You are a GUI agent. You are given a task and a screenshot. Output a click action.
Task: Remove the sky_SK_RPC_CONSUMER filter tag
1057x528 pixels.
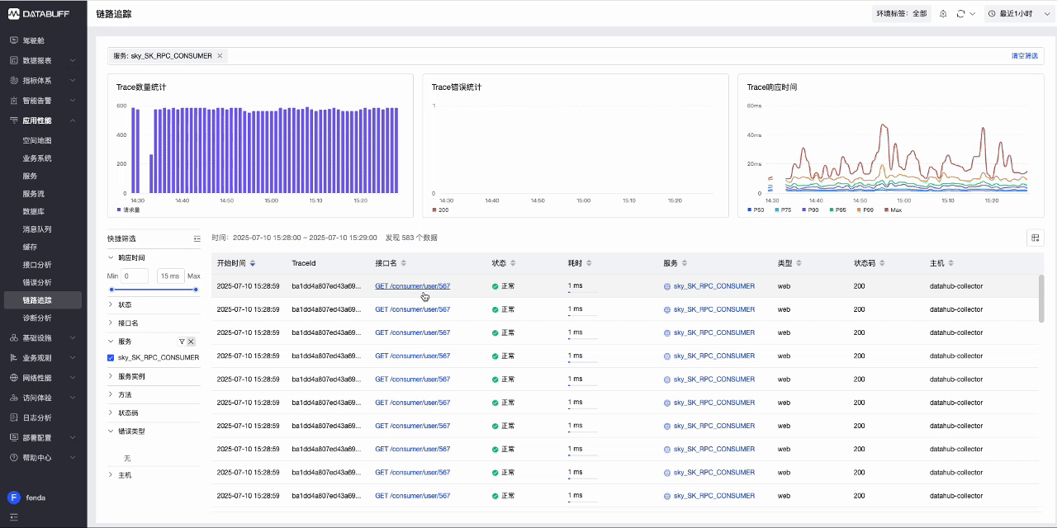[220, 56]
